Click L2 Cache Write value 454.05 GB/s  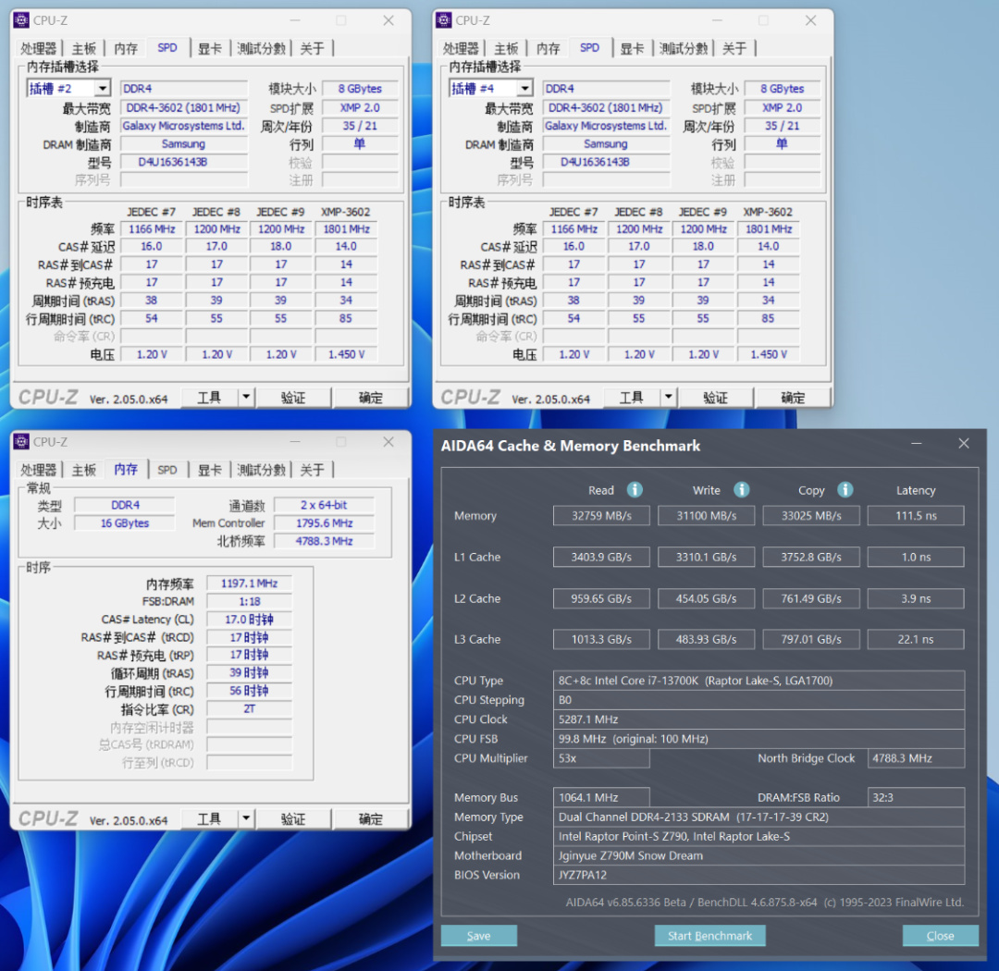(x=706, y=598)
